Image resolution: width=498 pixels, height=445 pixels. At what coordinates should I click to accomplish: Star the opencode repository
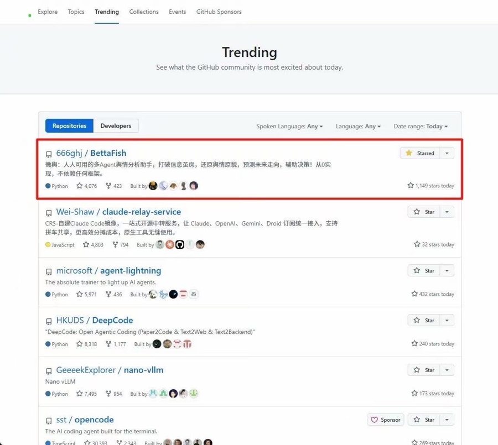(424, 420)
